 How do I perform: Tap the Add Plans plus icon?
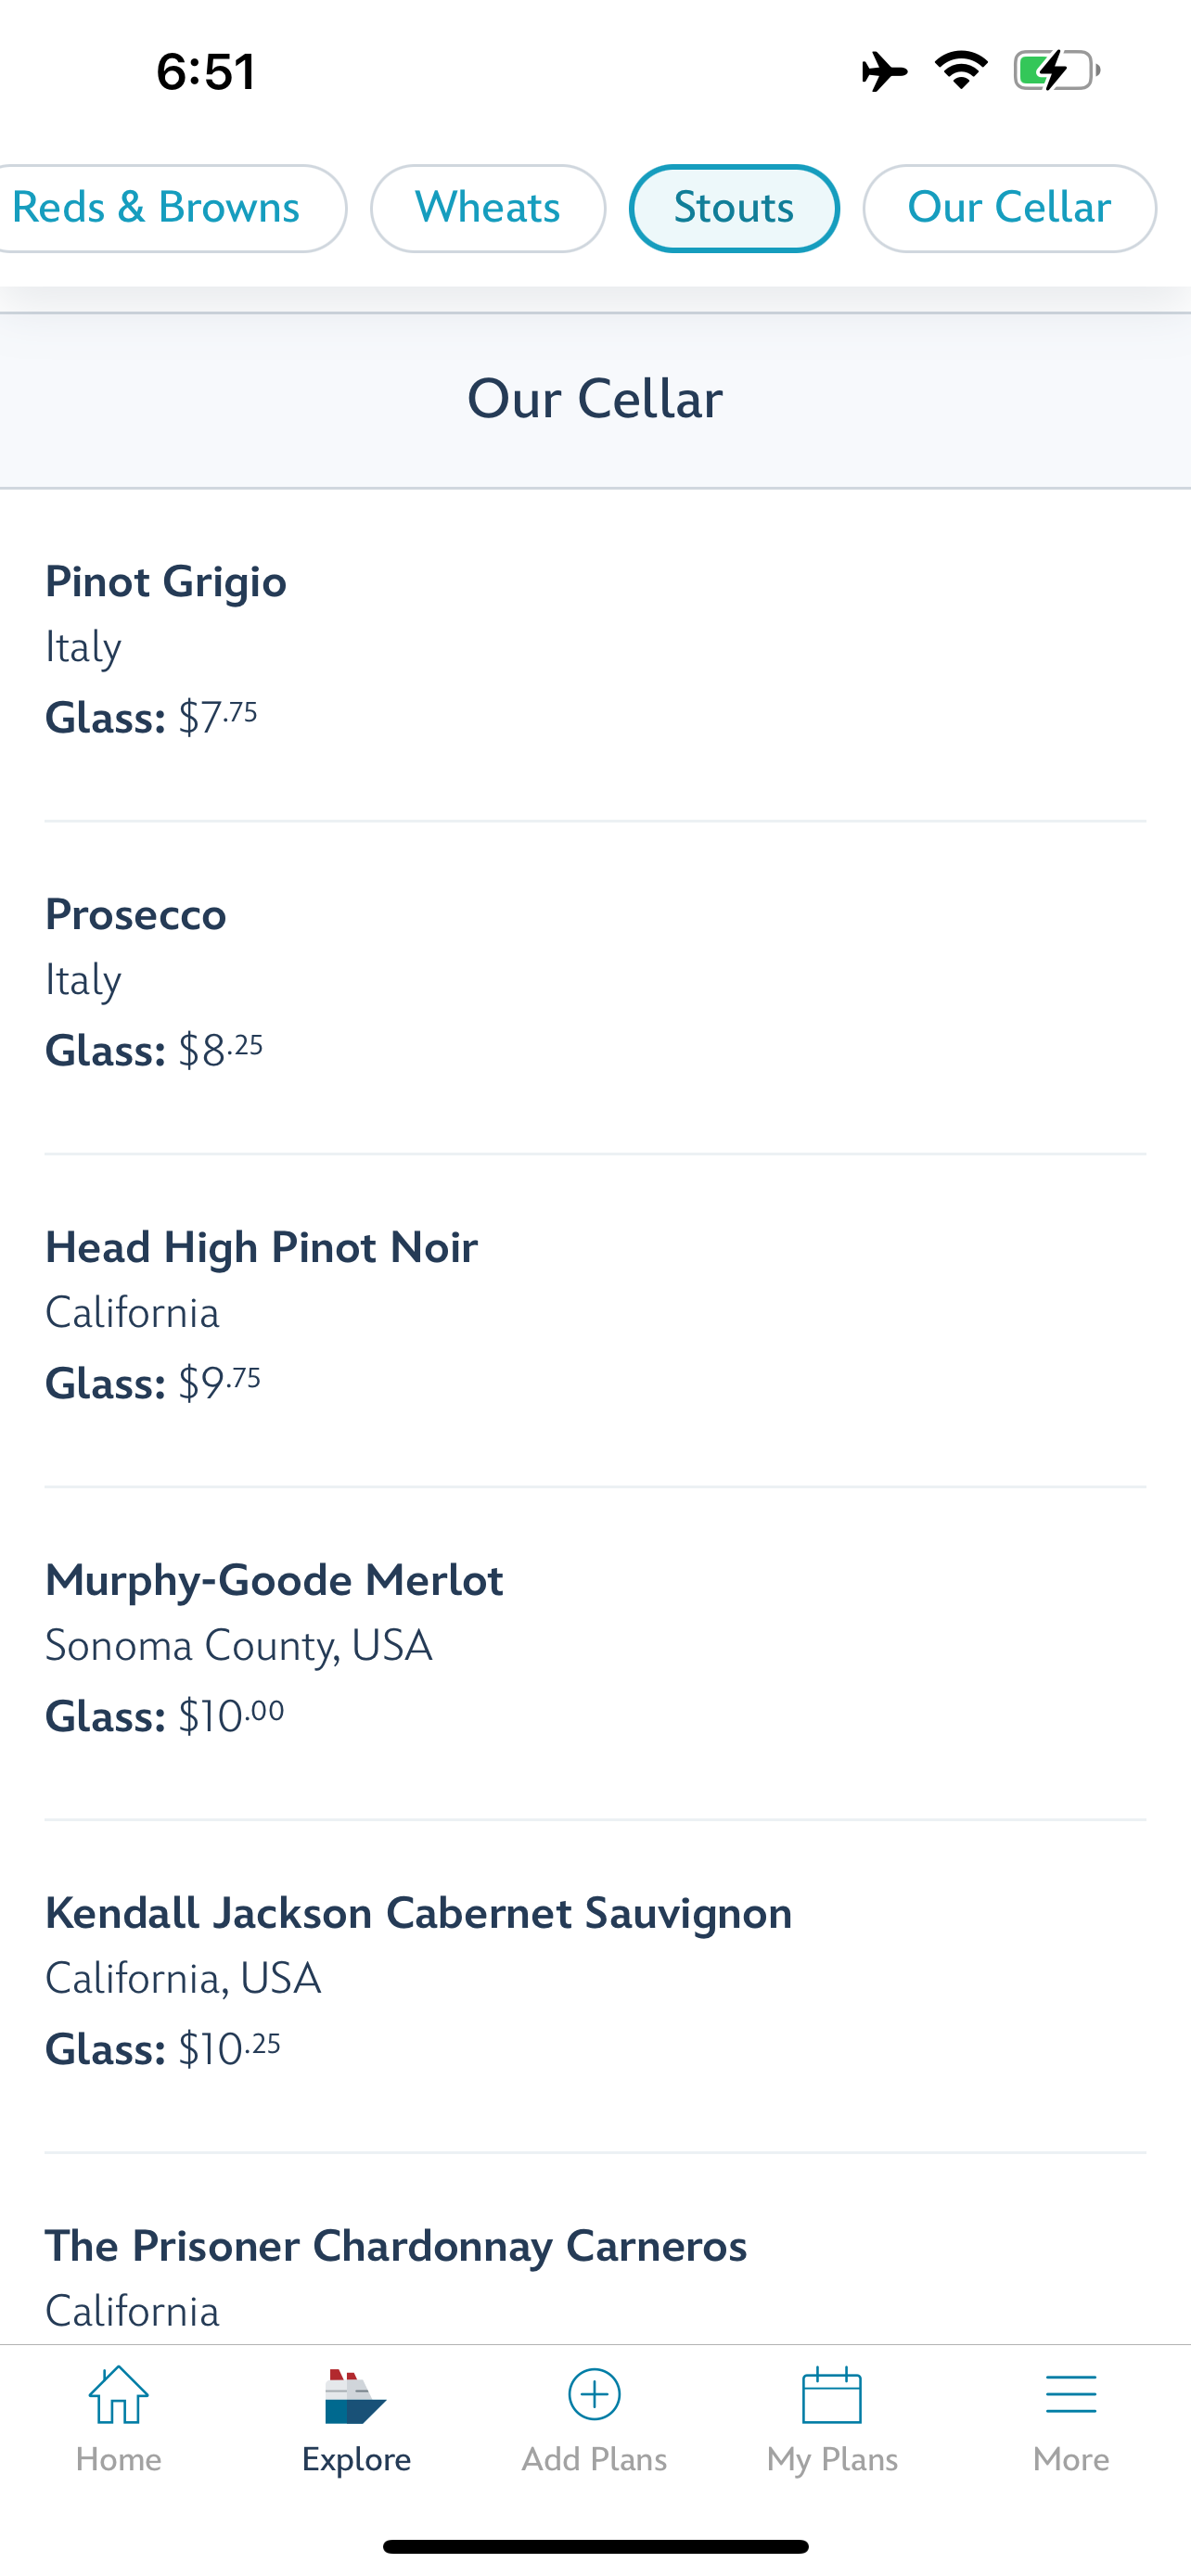[x=594, y=2396]
